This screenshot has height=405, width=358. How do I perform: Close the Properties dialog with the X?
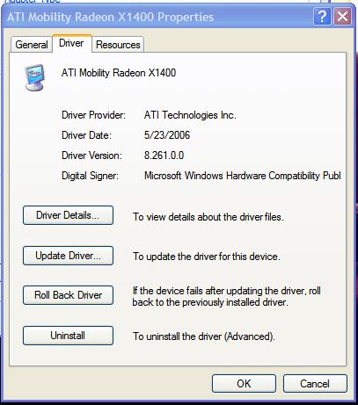coord(342,17)
